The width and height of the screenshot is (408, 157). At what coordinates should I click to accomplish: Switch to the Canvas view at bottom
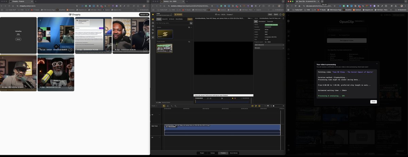[213, 153]
